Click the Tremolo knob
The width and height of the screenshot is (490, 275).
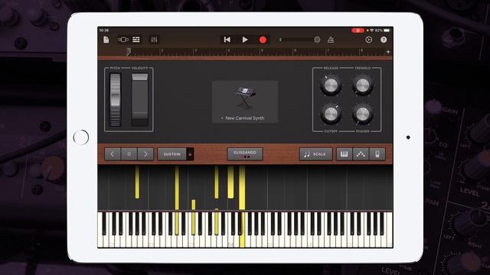pyautogui.click(x=362, y=85)
